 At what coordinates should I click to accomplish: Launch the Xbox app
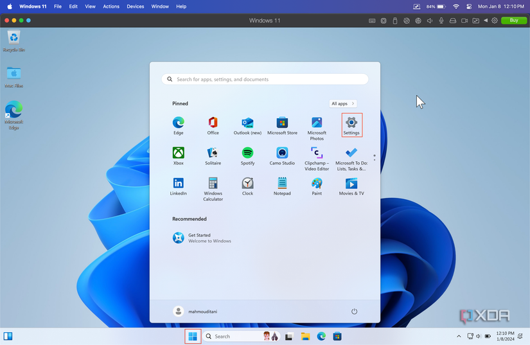coord(178,155)
